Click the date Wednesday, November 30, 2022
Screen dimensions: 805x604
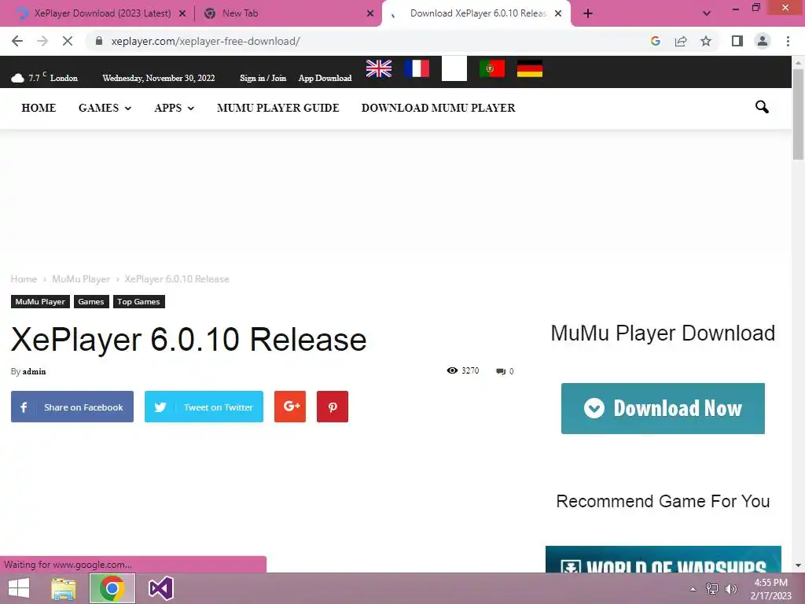pyautogui.click(x=159, y=78)
